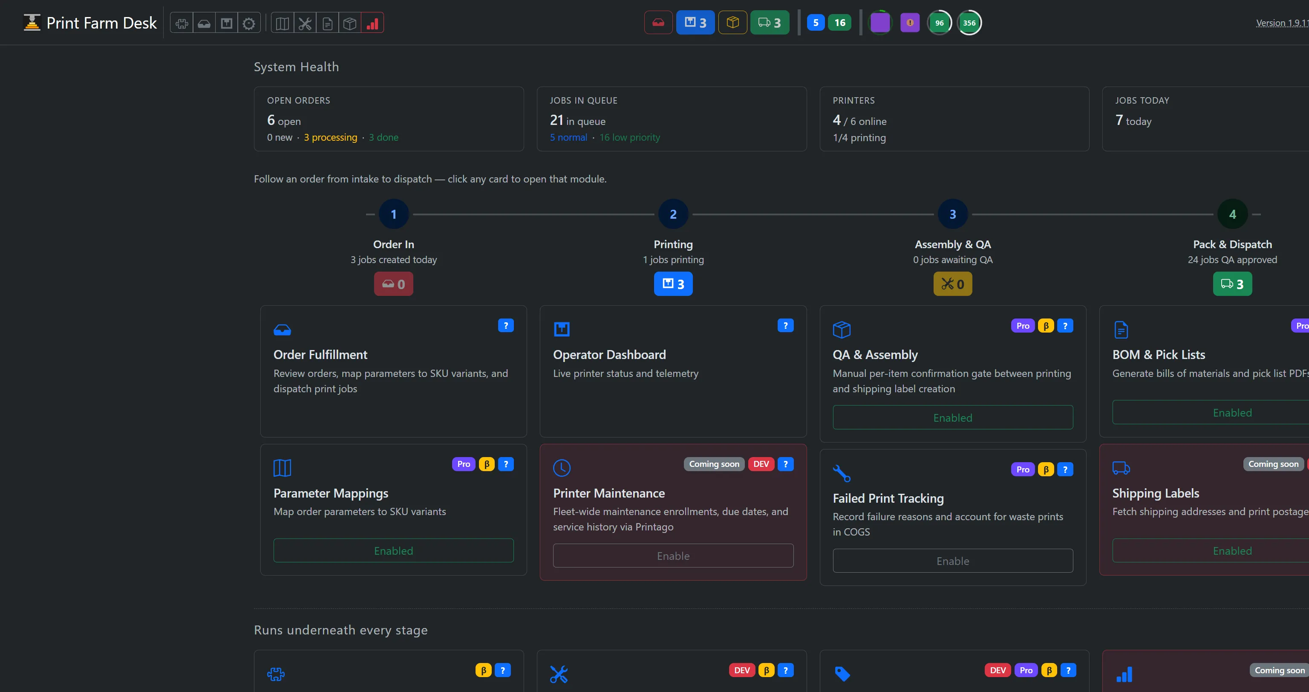Click the Parameter Mappings map icon
The height and width of the screenshot is (692, 1309).
[x=283, y=468]
